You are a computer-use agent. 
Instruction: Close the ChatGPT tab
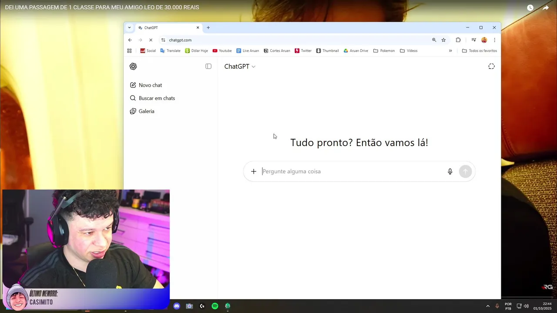(198, 27)
